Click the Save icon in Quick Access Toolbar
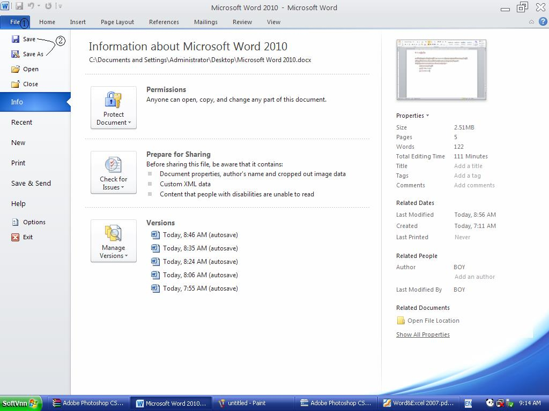Image resolution: width=549 pixels, height=411 pixels. [19, 6]
